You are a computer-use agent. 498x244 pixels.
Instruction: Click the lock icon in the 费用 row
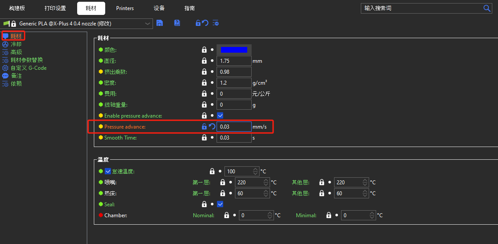pos(204,93)
